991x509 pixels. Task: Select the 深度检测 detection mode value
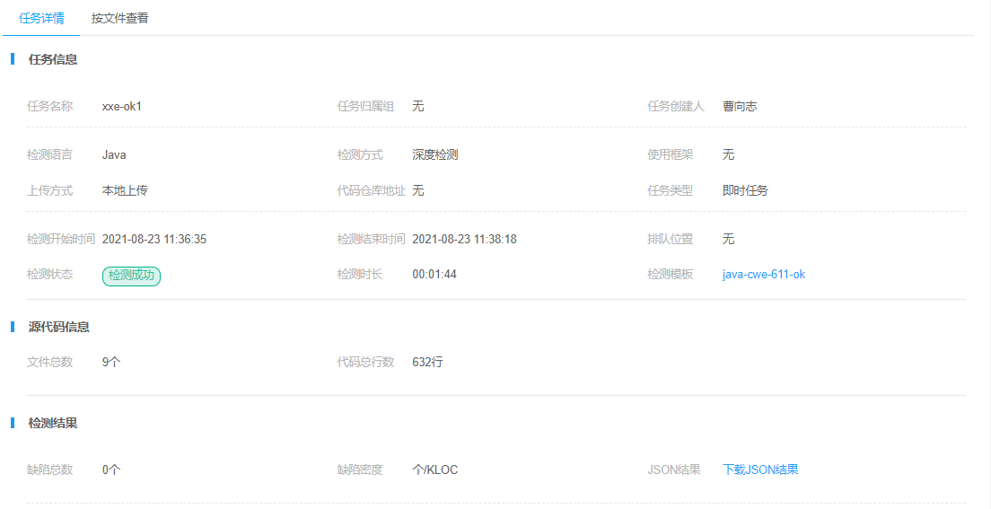(x=434, y=155)
